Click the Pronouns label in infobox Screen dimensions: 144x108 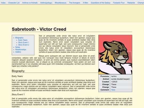(x=105, y=76)
